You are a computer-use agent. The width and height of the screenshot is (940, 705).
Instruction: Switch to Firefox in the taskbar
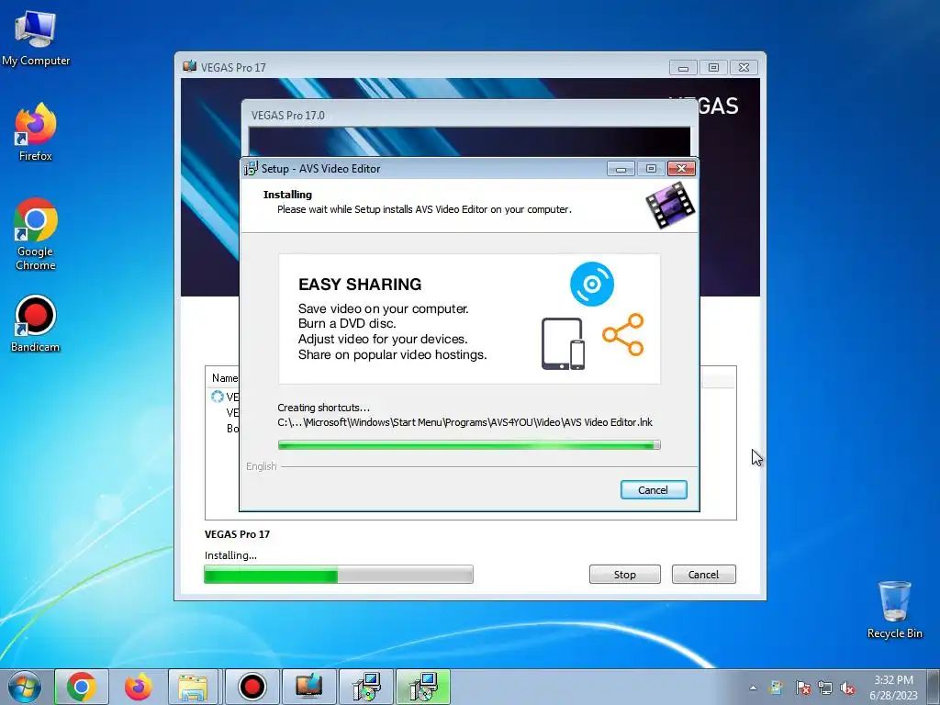click(139, 687)
